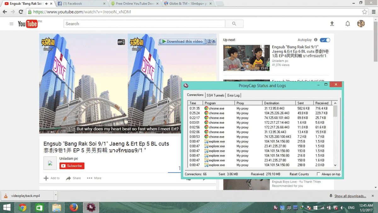Open the Chrome three-dot menu
The height and width of the screenshot is (213, 378).
373,12
